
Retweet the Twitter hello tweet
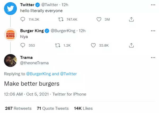(60, 19)
